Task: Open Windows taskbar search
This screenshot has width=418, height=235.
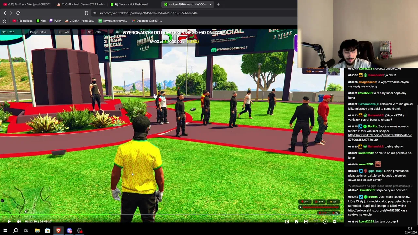Action: [15, 231]
